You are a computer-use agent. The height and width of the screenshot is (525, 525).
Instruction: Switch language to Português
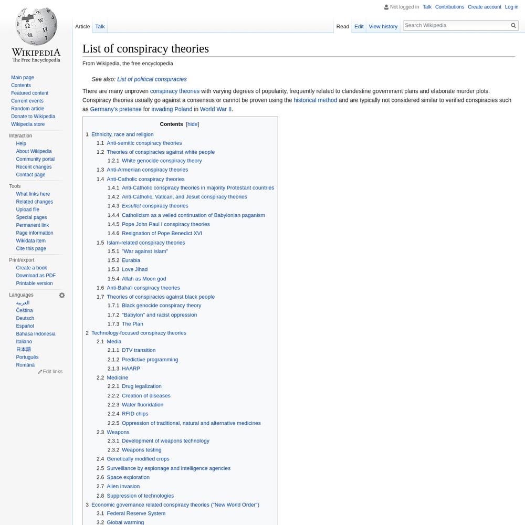(x=27, y=357)
